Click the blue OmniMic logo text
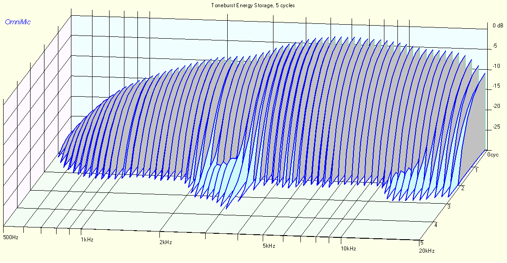Viewport: 507px width, 263px height. [18, 22]
